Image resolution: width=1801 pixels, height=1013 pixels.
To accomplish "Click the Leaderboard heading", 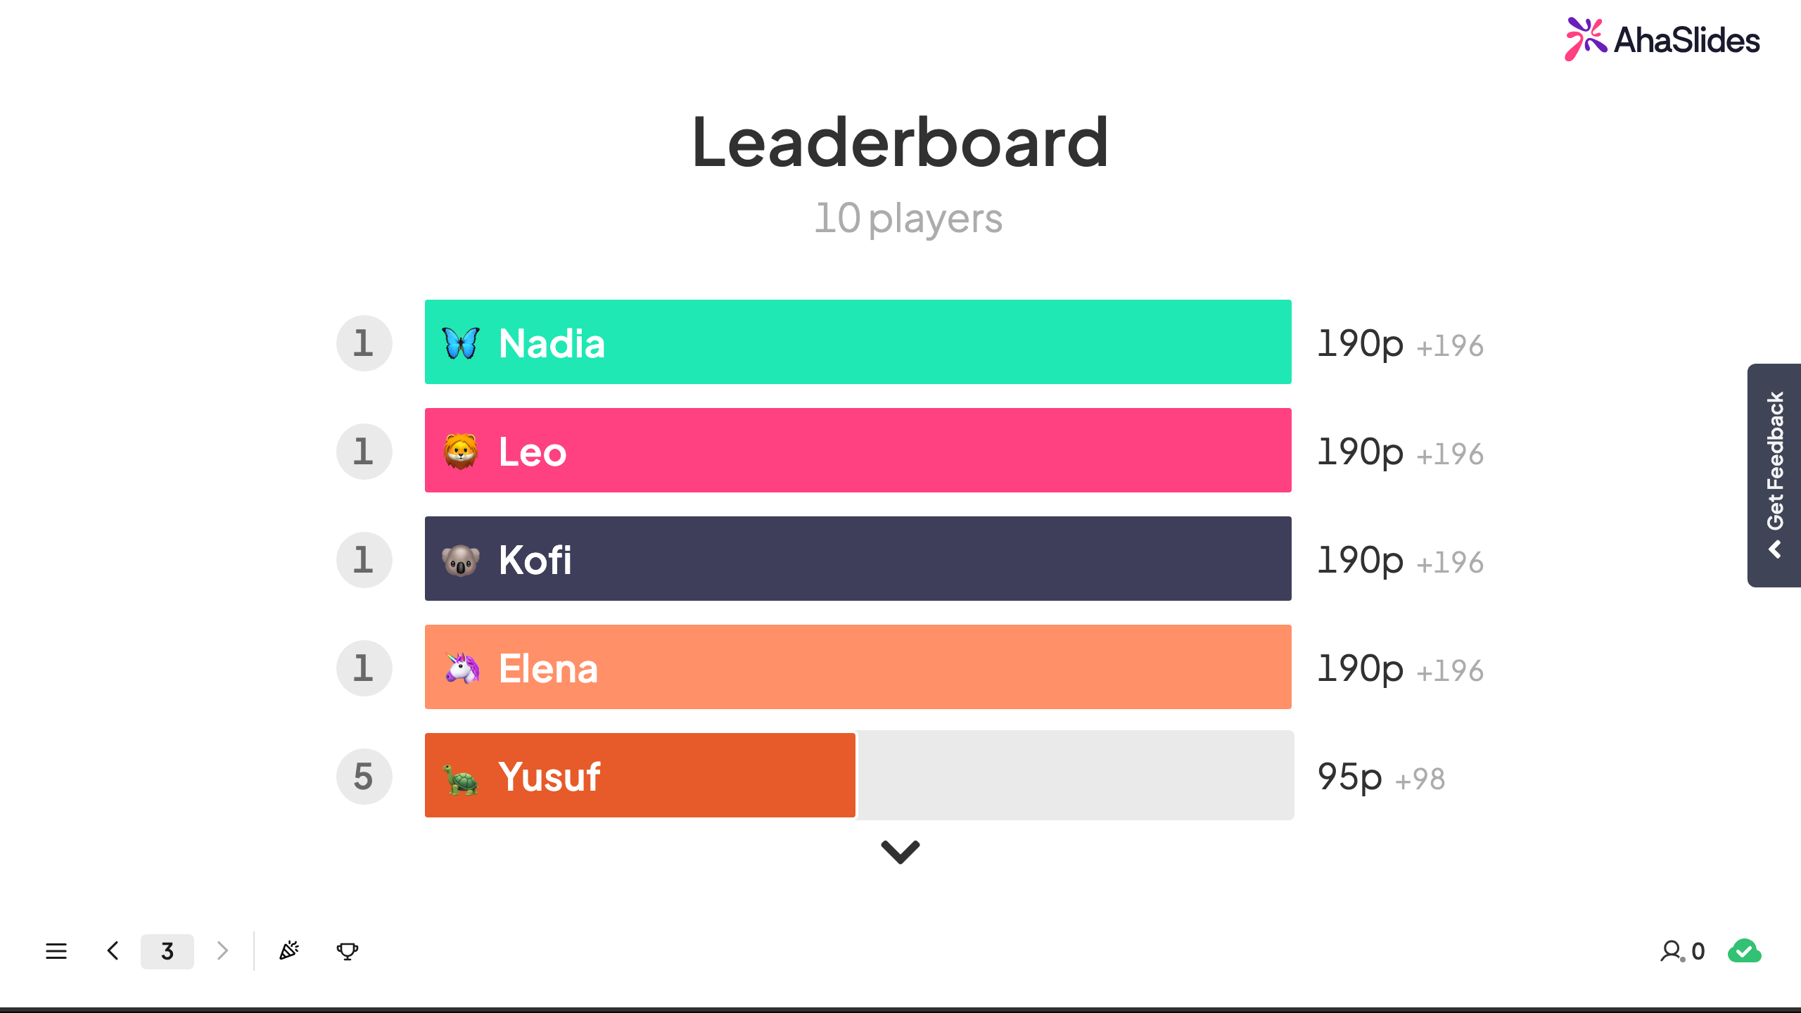I will [x=900, y=141].
